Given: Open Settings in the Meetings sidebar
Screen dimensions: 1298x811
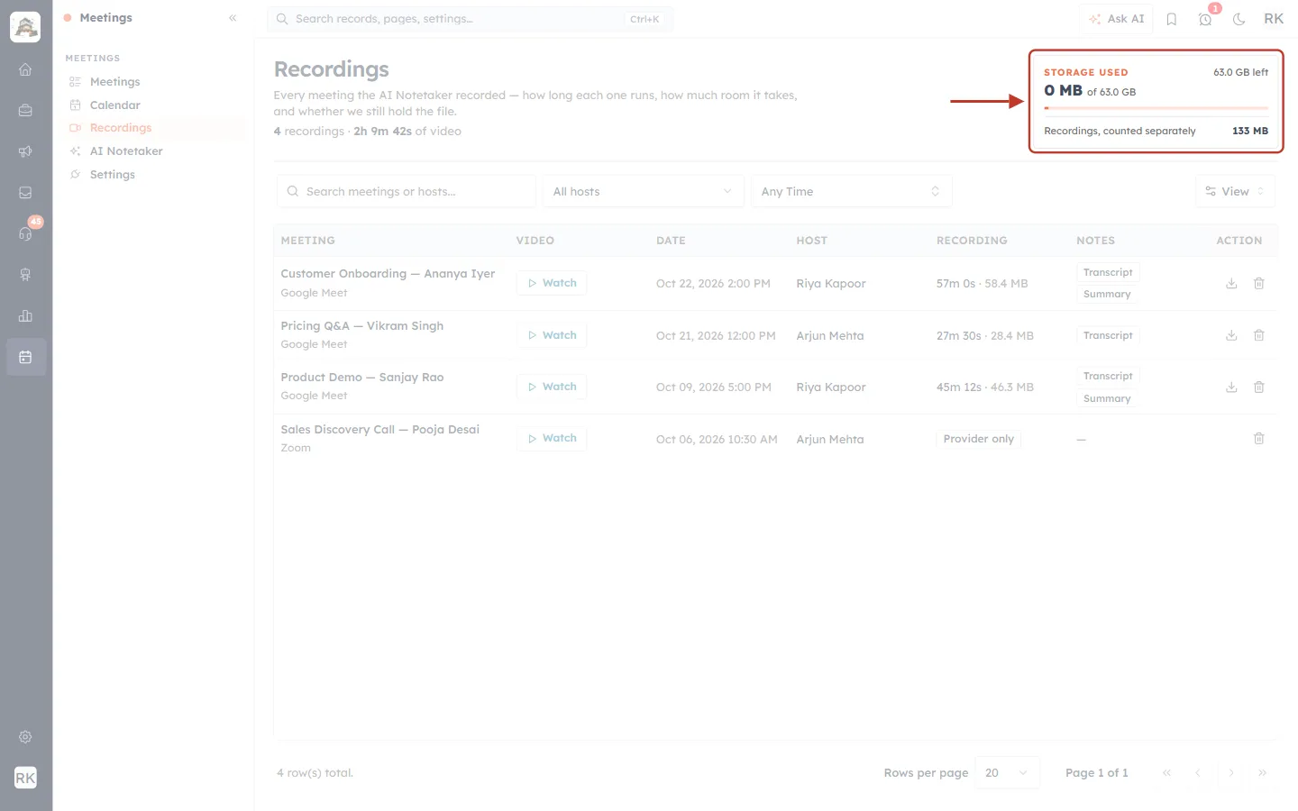Looking at the screenshot, I should coord(113,175).
